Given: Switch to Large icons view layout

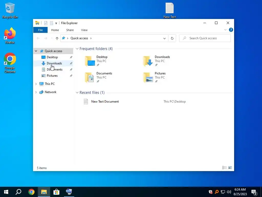Looking at the screenshot, I should click(230, 168).
